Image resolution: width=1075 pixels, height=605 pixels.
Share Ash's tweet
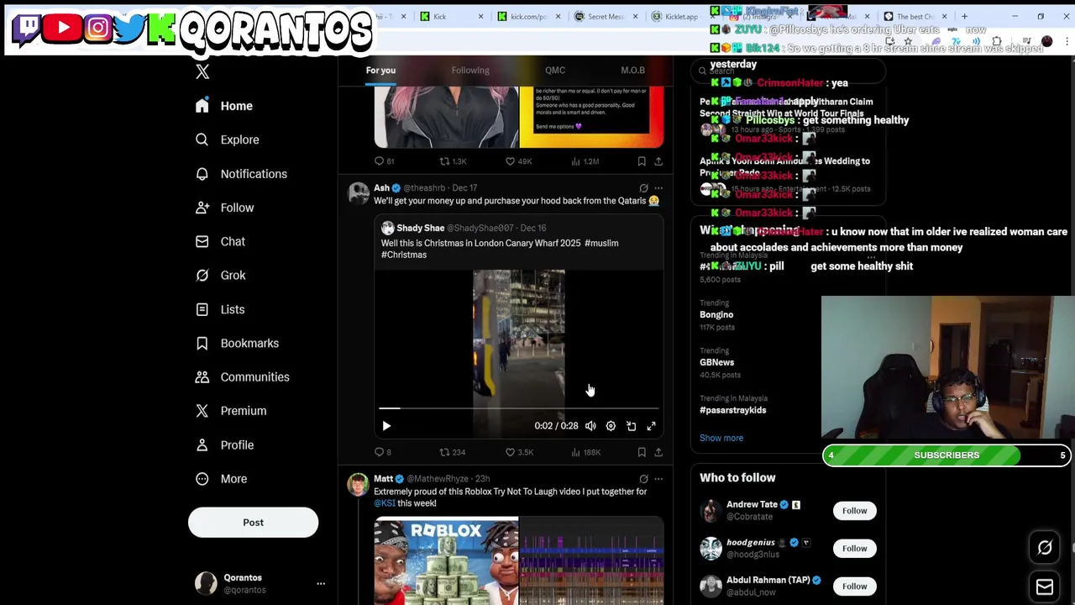tap(658, 452)
